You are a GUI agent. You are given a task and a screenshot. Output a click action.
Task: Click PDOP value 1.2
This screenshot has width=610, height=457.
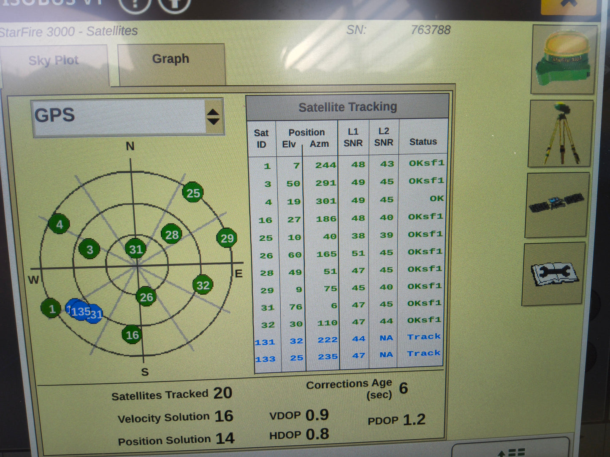[x=414, y=419]
